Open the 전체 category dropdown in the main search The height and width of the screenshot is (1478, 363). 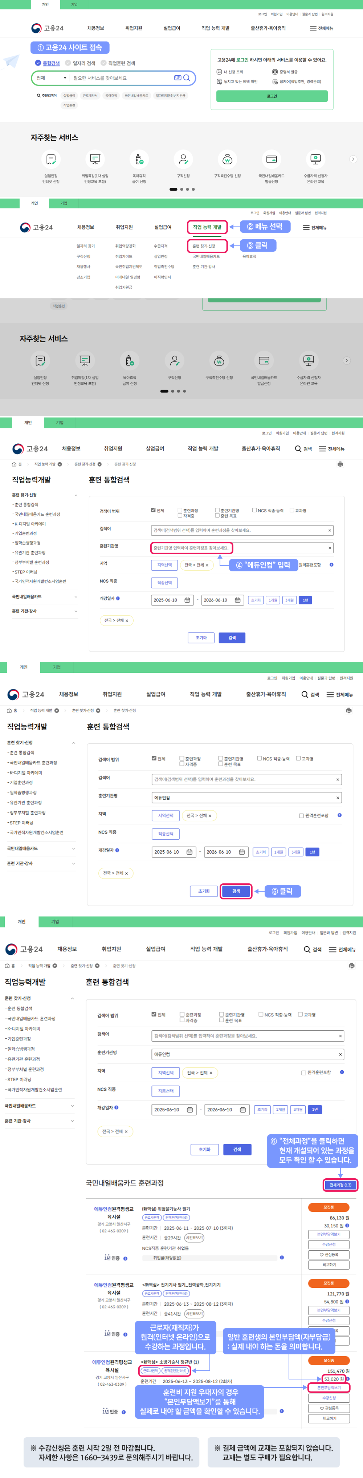(52, 77)
